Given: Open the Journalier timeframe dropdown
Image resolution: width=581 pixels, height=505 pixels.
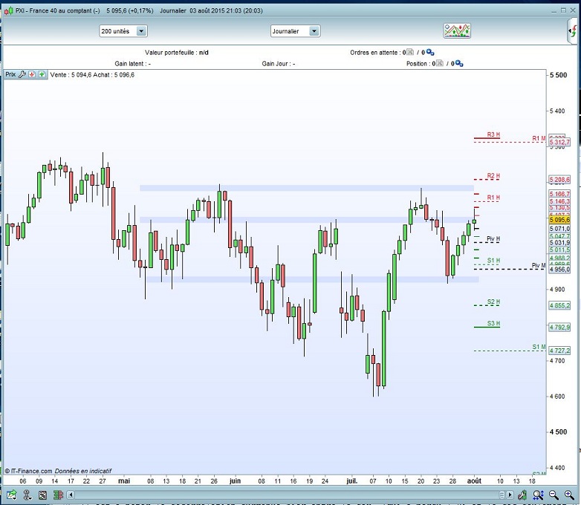Looking at the screenshot, I should tap(295, 31).
